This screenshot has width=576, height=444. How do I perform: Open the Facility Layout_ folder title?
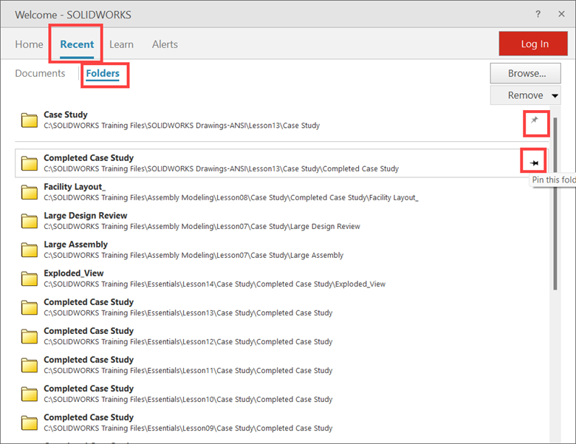[x=75, y=187]
